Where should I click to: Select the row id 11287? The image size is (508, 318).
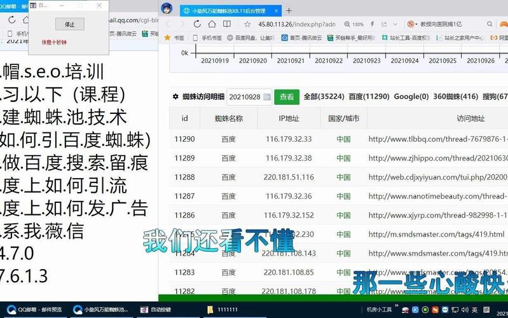tap(184, 196)
